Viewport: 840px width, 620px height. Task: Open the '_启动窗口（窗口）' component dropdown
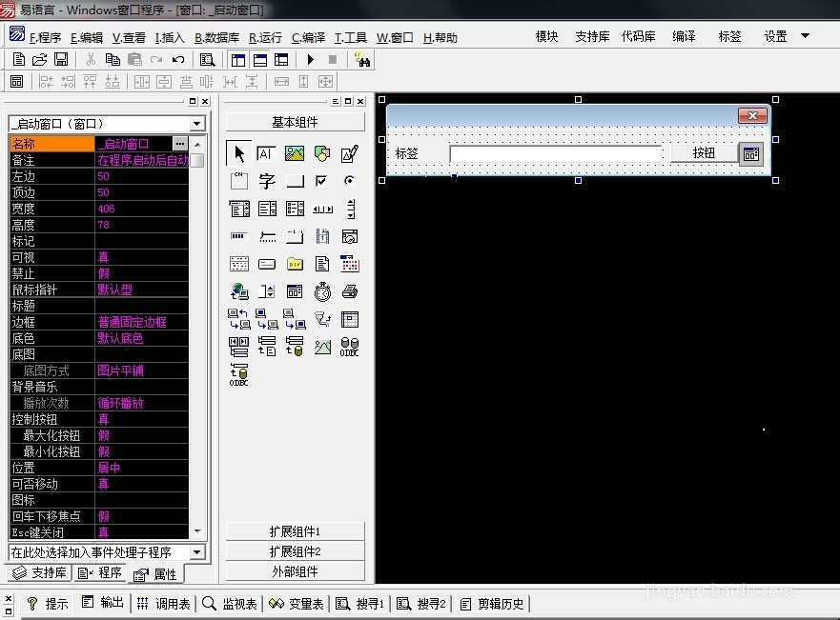(x=197, y=124)
